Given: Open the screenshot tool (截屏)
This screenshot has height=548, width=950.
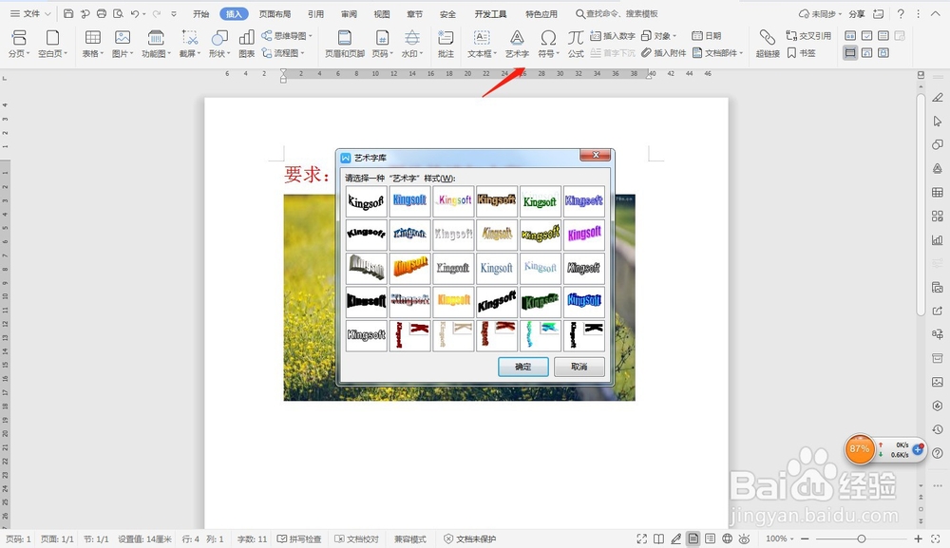Looking at the screenshot, I should tap(190, 44).
